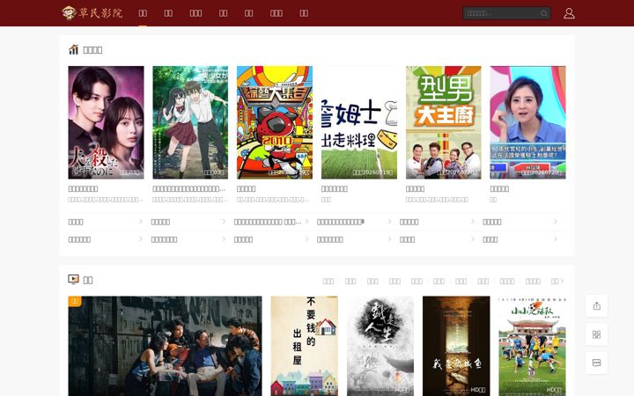Click the bar chart icon beside ranking heading
The image size is (634, 396).
tap(73, 49)
